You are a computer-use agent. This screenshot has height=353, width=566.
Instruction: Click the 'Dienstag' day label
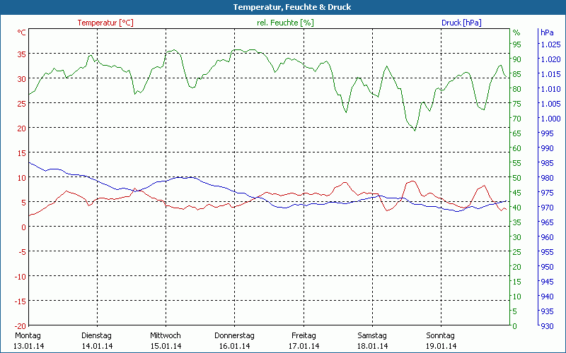click(x=96, y=335)
